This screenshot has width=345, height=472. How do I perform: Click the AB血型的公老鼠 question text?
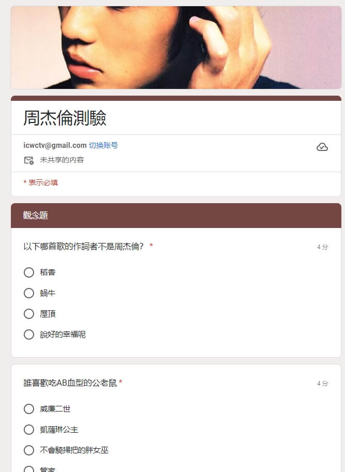pos(70,383)
